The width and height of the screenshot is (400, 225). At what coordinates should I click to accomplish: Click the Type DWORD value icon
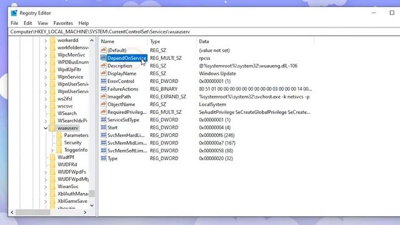click(103, 158)
